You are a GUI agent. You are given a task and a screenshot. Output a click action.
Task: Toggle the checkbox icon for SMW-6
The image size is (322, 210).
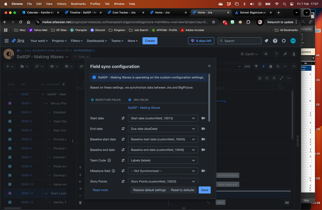(10, 148)
